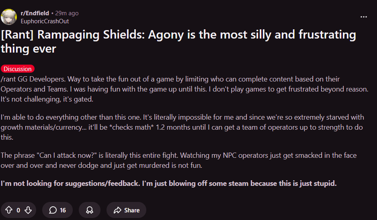Click the "Can I attack now?" paragraph
This screenshot has height=220, width=377.
coord(178,160)
